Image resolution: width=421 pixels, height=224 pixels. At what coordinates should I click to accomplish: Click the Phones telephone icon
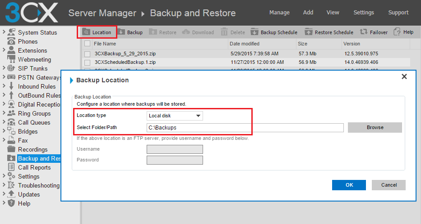click(11, 41)
